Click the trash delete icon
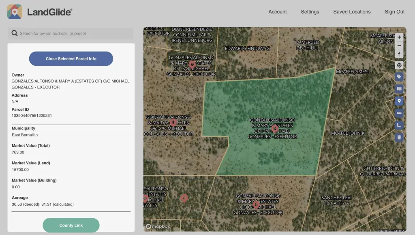Image resolution: width=415 pixels, height=235 pixels. click(399, 138)
